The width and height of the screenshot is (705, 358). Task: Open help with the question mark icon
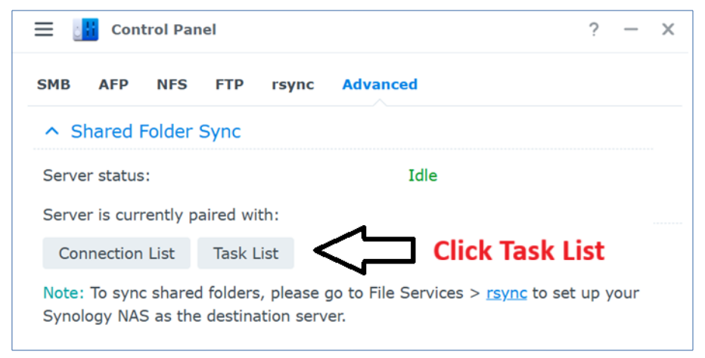594,29
